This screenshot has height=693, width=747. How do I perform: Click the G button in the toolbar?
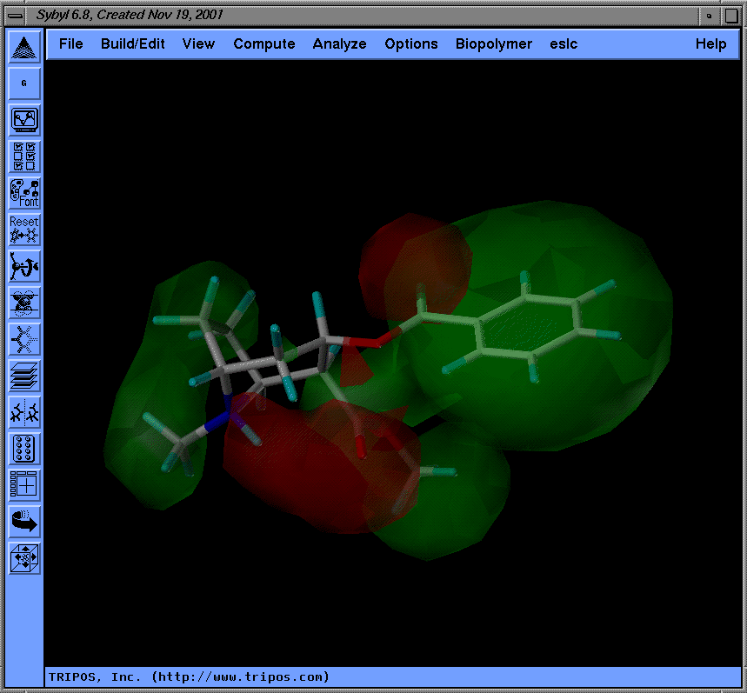[x=23, y=83]
